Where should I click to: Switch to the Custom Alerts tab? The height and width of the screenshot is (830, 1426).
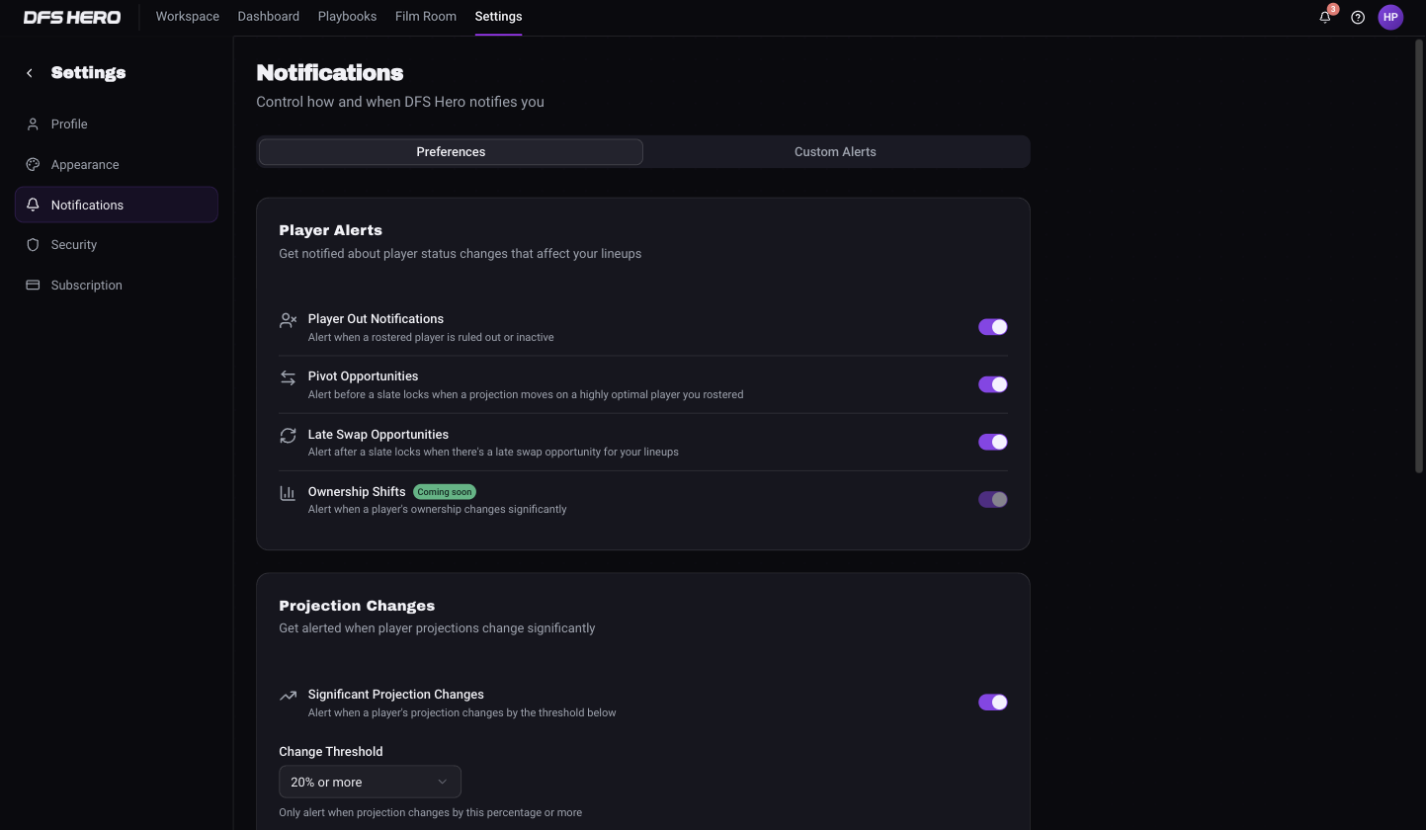[835, 152]
